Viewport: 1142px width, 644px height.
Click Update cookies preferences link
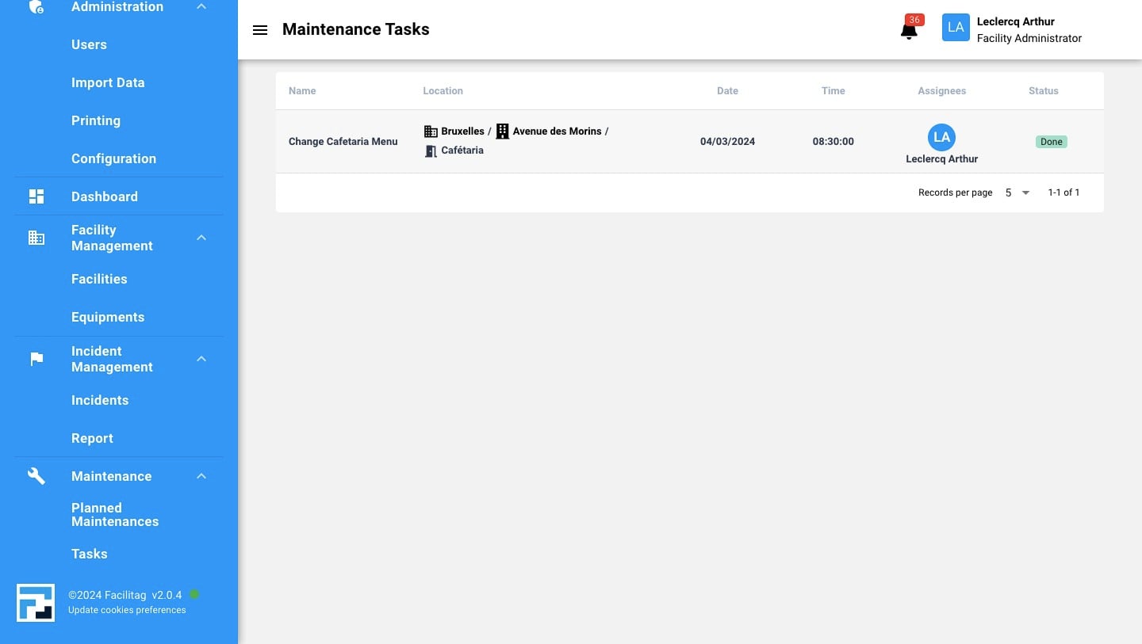(x=127, y=610)
